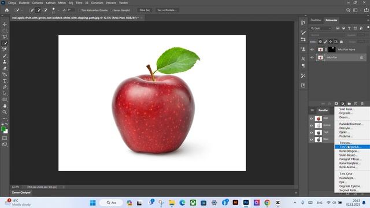This screenshot has height=208, width=370.
Task: Select the Rectangular Marquee tool
Action: 5,31
